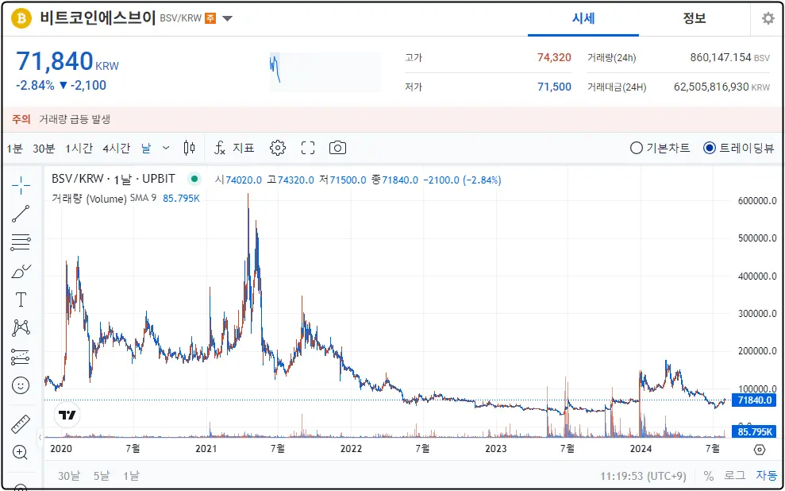The width and height of the screenshot is (785, 491).
Task: Select the 날 daily interval
Action: pos(146,148)
